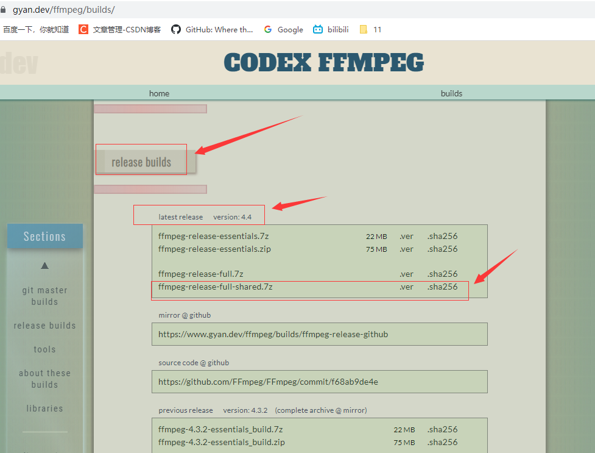
Task: Download ffmpeg-4.3.2-essentials_build.zip
Action: point(222,443)
